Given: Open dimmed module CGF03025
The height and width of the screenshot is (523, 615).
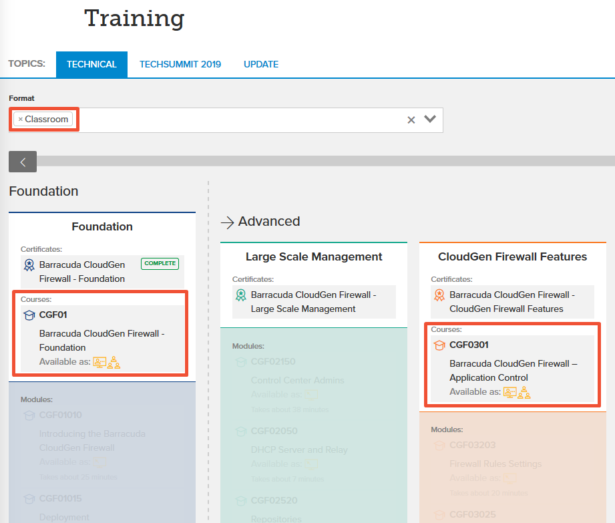Looking at the screenshot, I should pos(473,515).
